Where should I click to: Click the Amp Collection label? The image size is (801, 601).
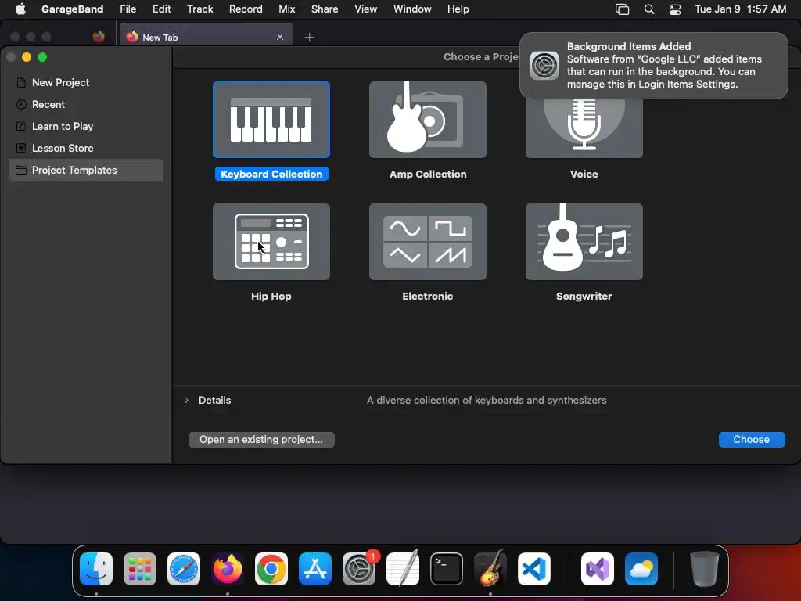pos(428,175)
